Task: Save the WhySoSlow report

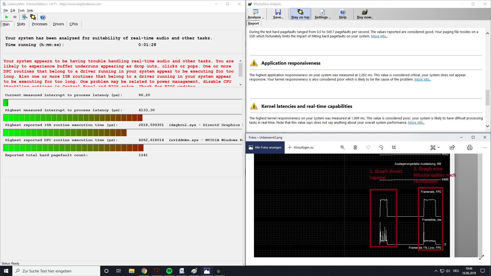Action: tap(278, 14)
